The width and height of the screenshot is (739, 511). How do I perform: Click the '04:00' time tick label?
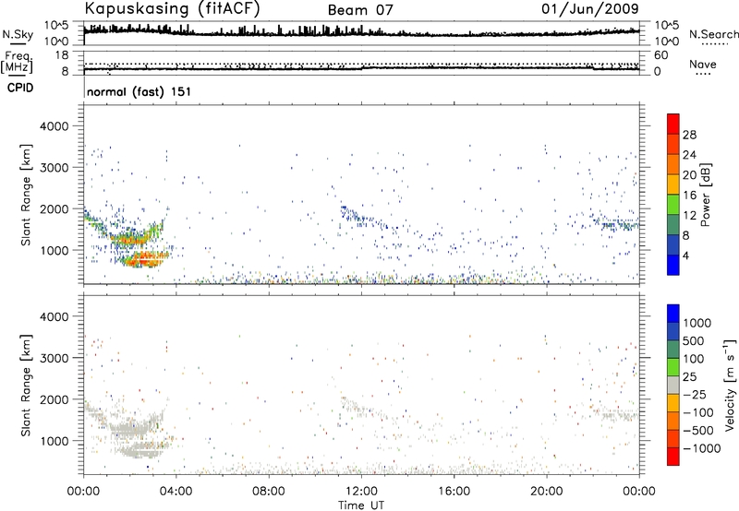pos(176,492)
